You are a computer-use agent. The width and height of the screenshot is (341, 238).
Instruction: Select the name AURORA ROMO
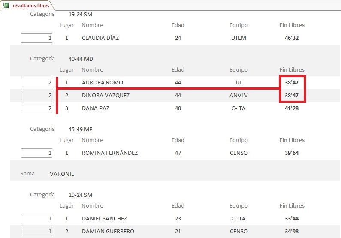[x=103, y=83]
